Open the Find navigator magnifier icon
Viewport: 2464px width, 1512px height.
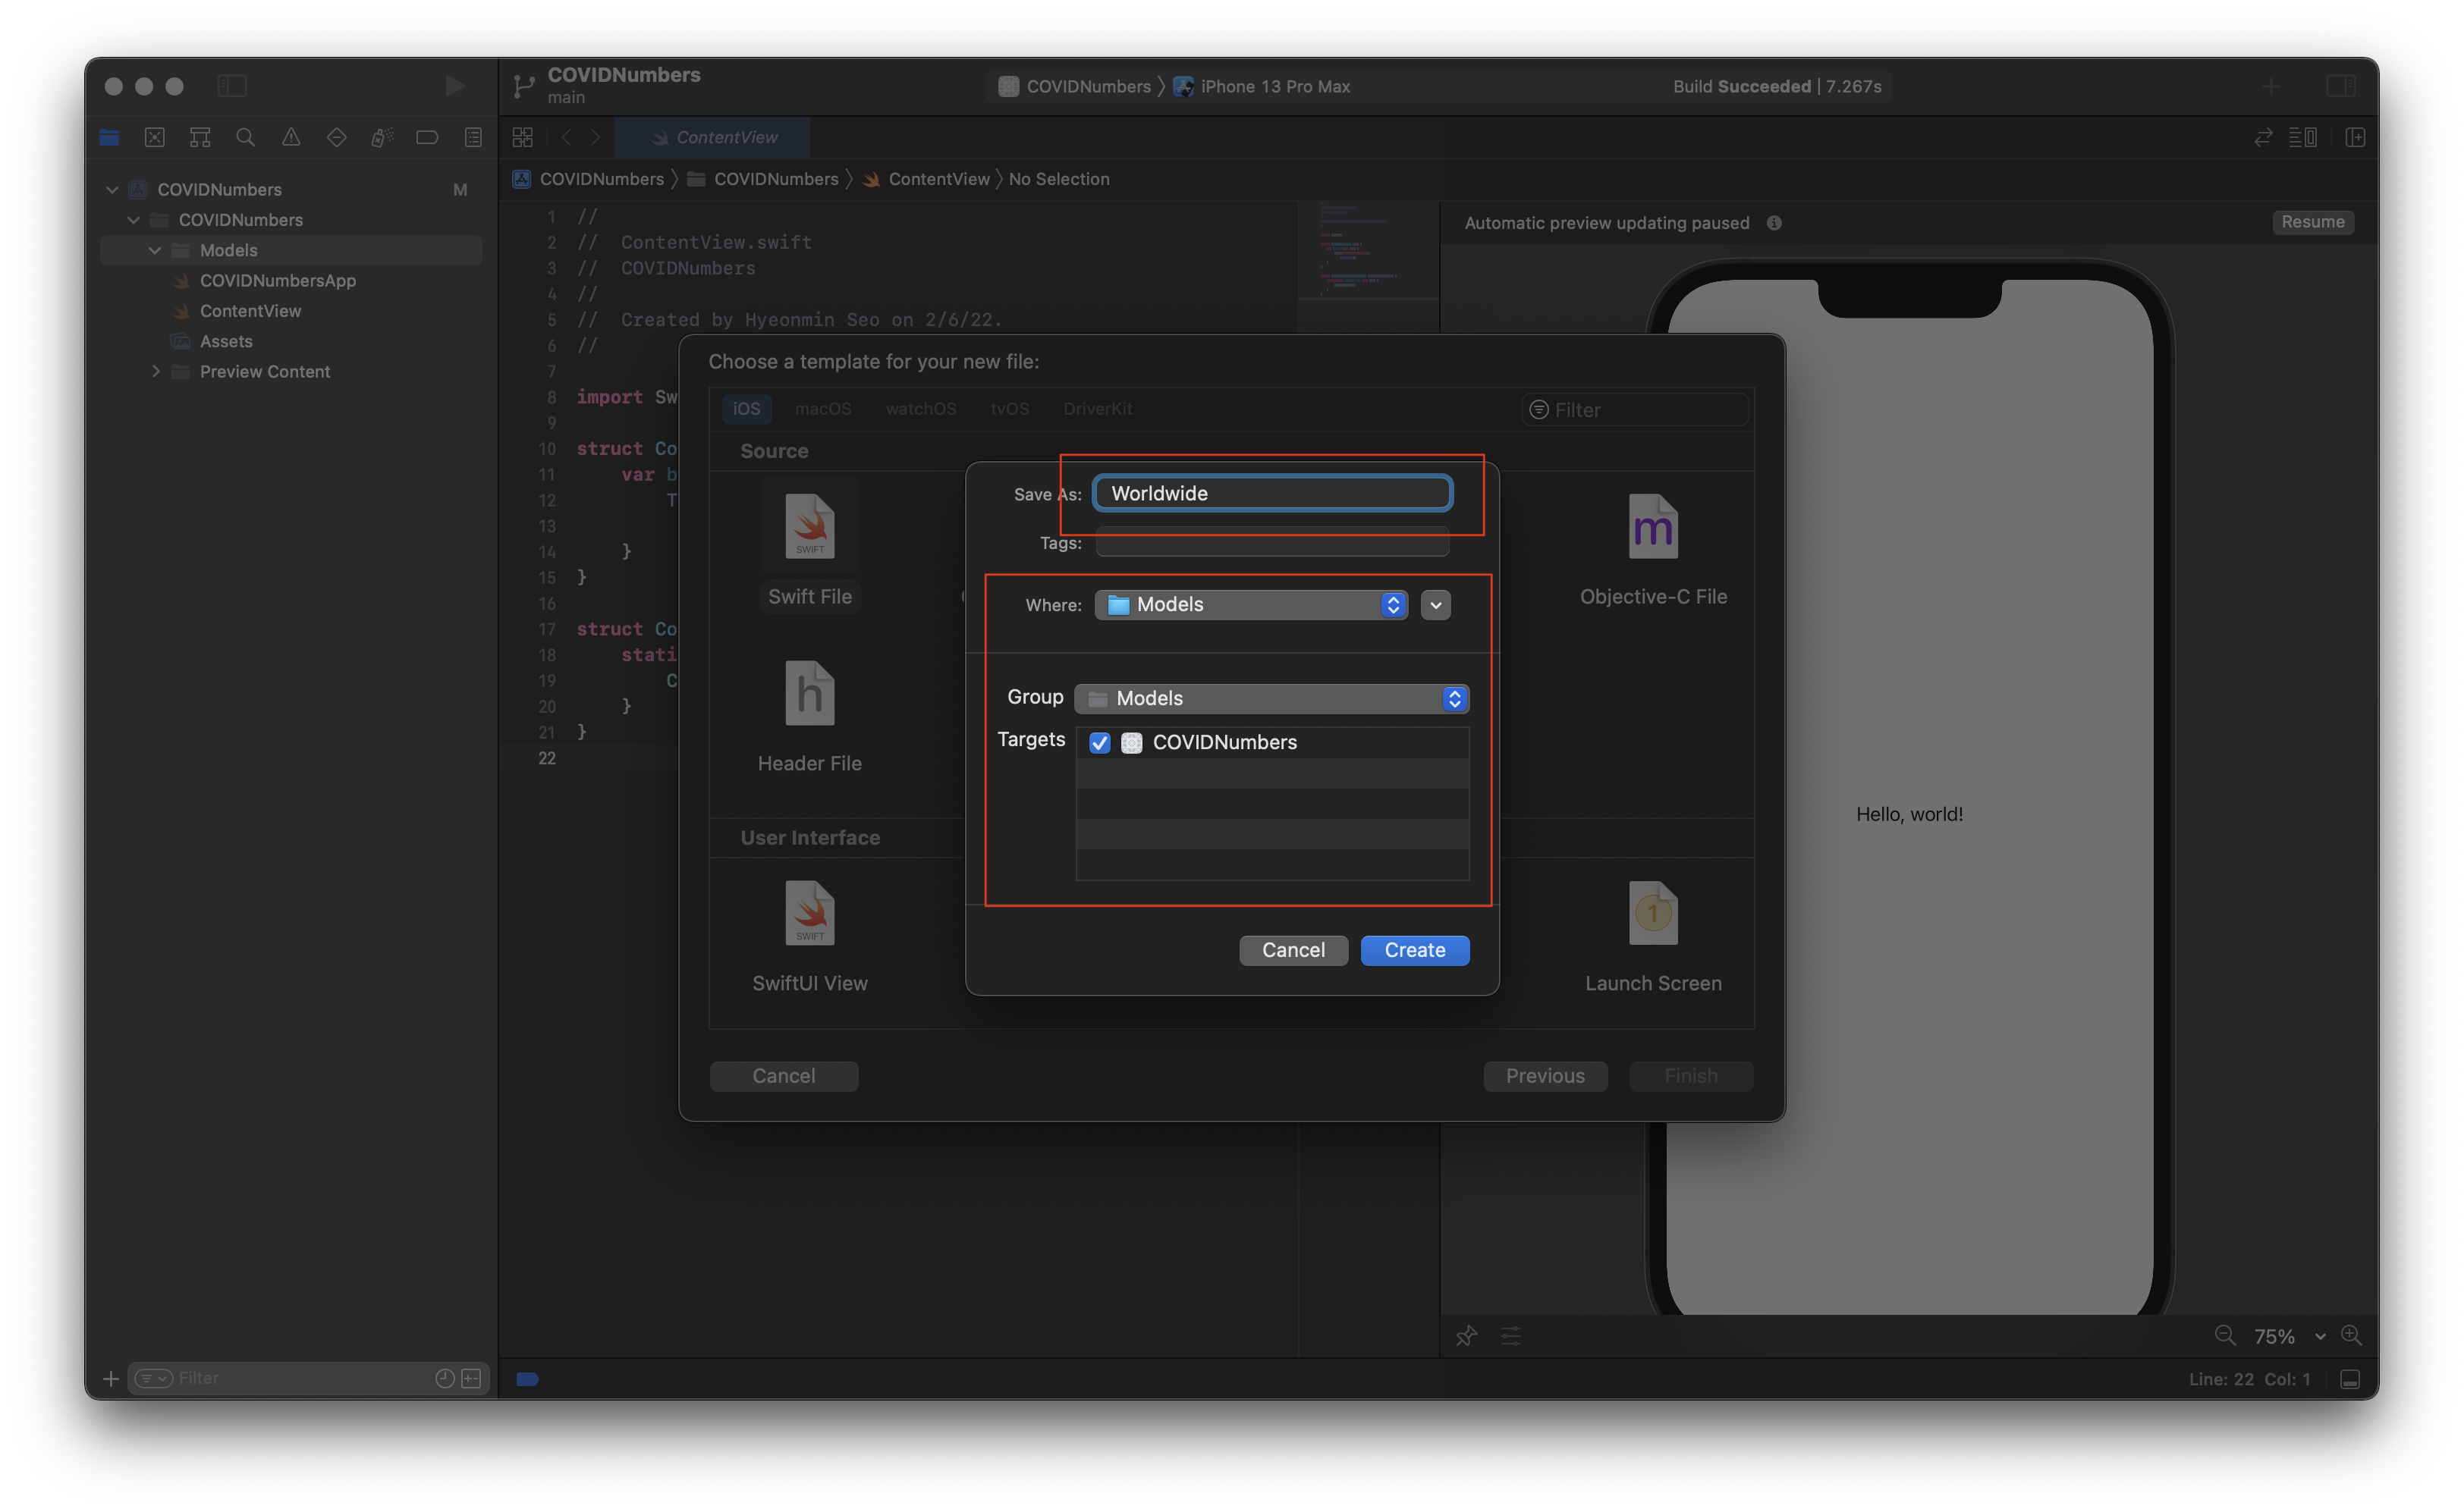pyautogui.click(x=245, y=137)
